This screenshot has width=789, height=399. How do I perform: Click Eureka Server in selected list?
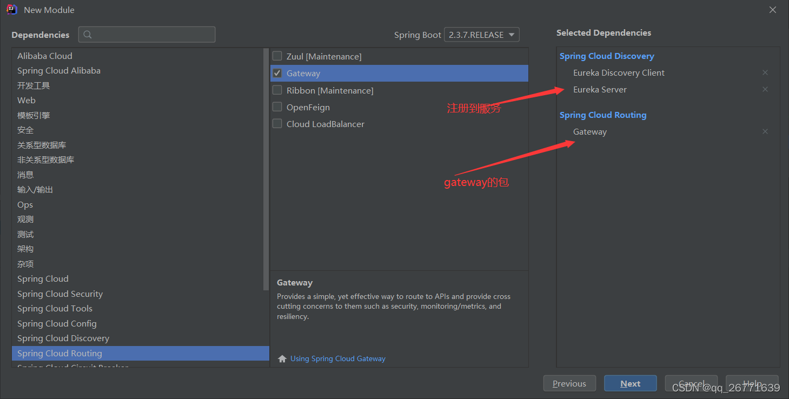tap(600, 89)
